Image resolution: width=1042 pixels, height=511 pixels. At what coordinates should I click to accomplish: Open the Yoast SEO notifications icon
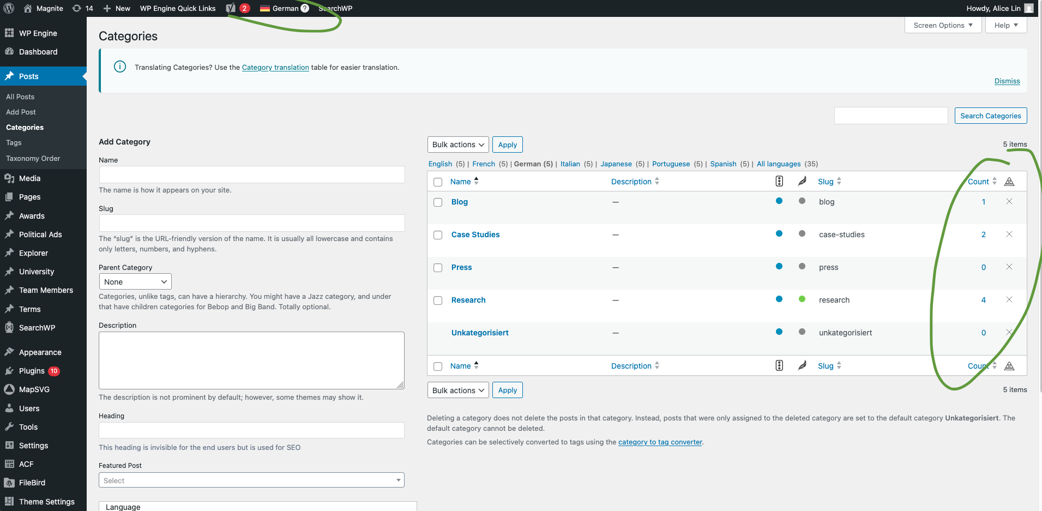click(x=231, y=8)
